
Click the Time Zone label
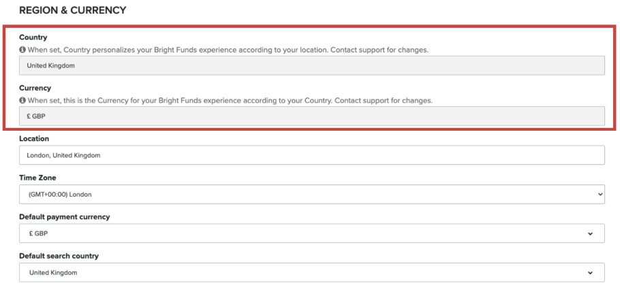pyautogui.click(x=37, y=178)
